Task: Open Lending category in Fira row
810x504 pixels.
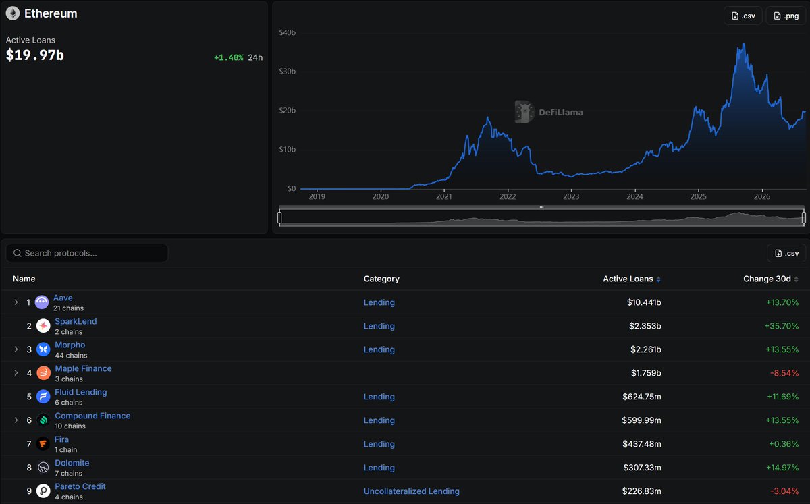Action: click(x=379, y=444)
